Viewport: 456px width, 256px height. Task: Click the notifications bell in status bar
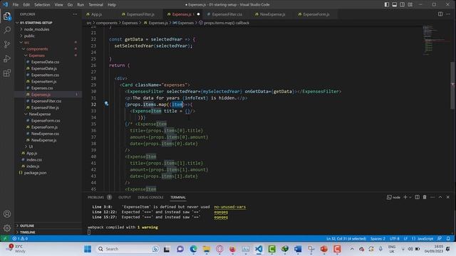(448, 239)
